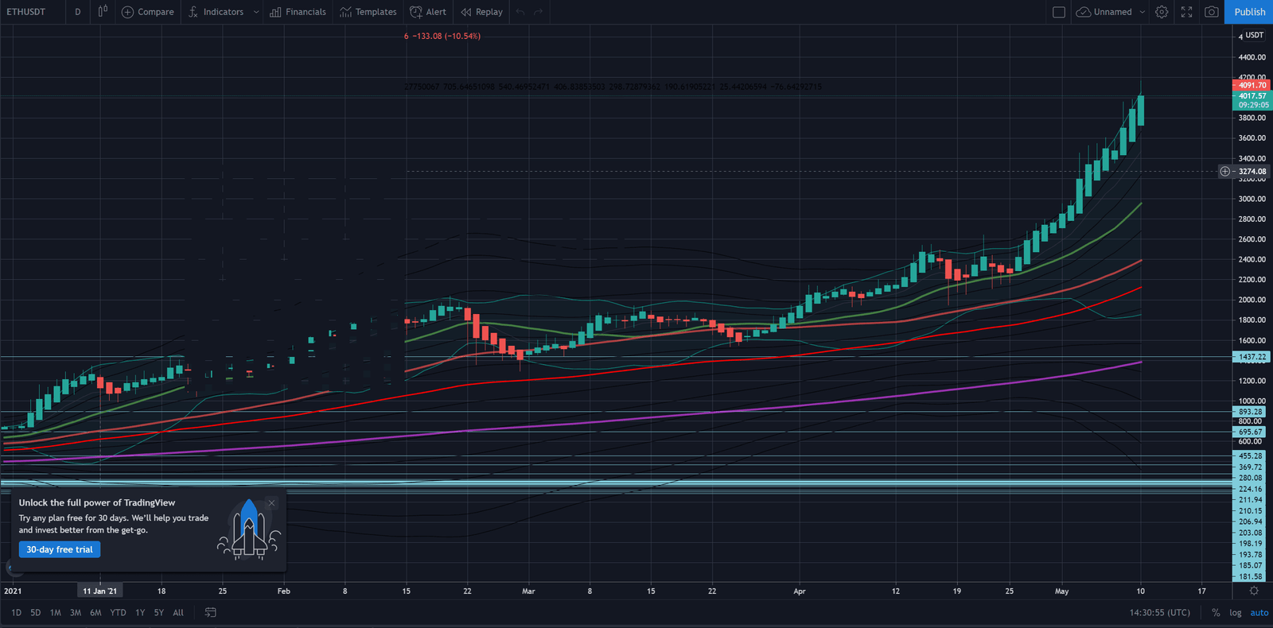Image resolution: width=1273 pixels, height=628 pixels.
Task: Open the candlestick chart style selector
Action: coord(103,12)
